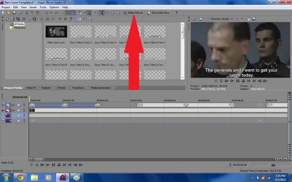The height and width of the screenshot is (182, 292).
Task: Pause the preview window playback
Action: tap(238, 81)
